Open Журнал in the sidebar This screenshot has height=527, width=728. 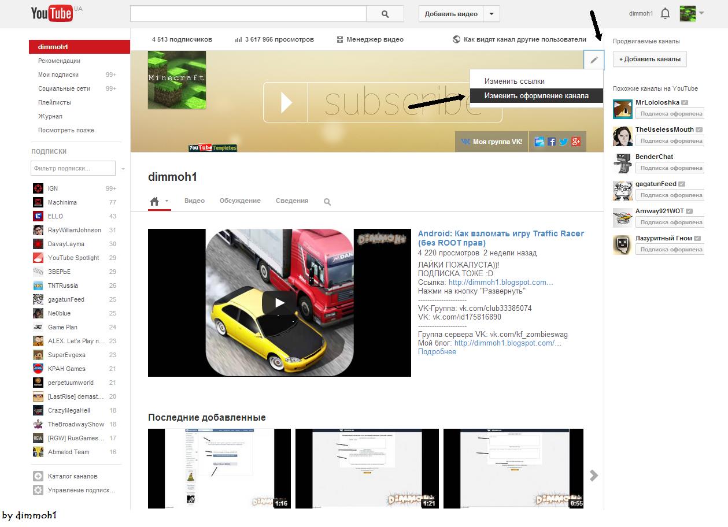50,116
